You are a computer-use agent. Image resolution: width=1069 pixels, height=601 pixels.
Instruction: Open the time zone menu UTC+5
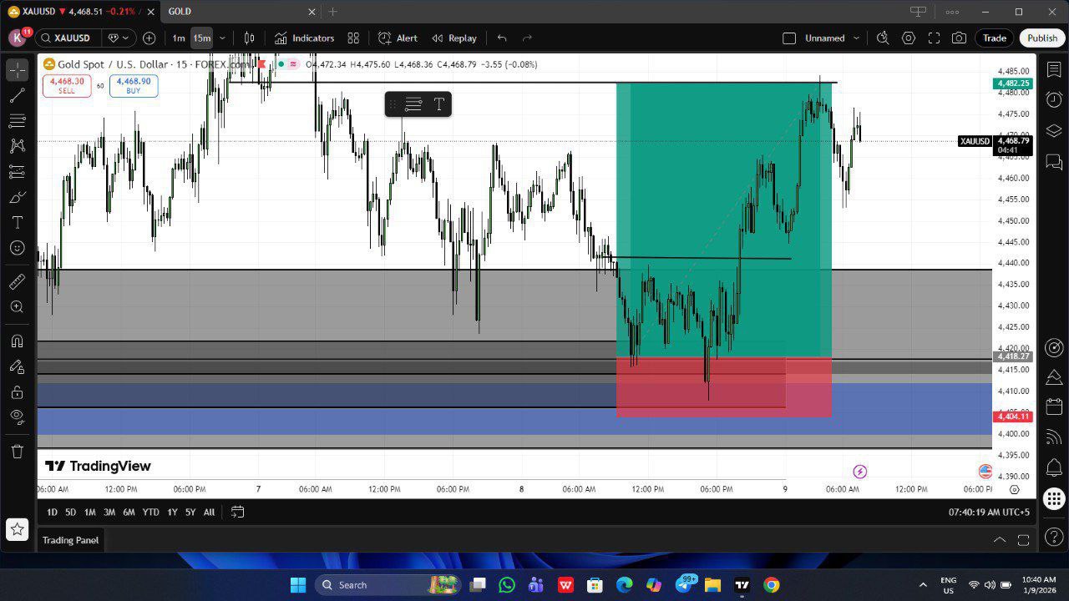pos(989,512)
